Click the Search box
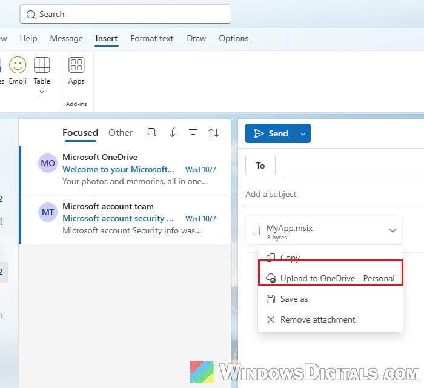 click(125, 14)
